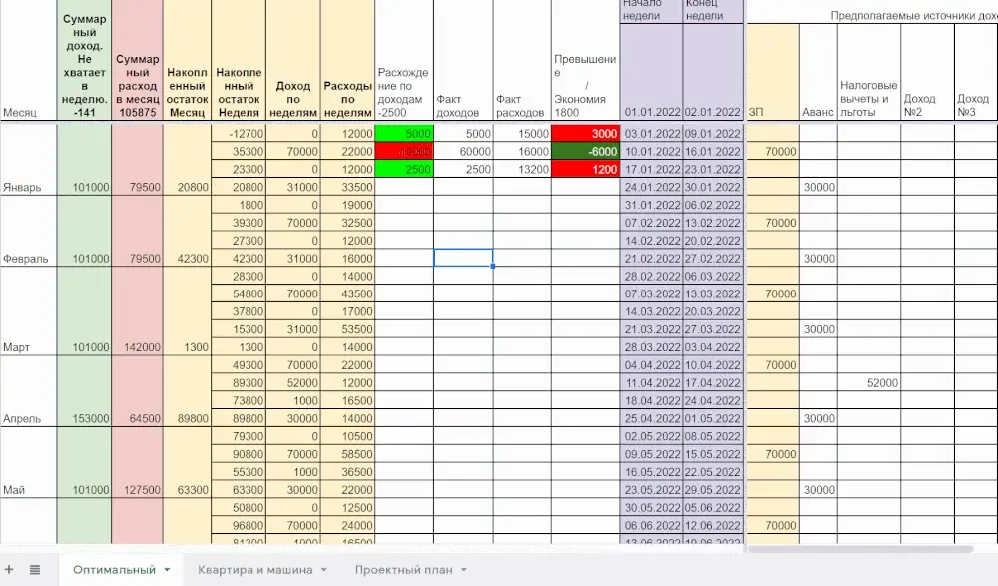Select weekly balance cell -12700
Viewport: 998px width, 586px height.
coord(239,133)
